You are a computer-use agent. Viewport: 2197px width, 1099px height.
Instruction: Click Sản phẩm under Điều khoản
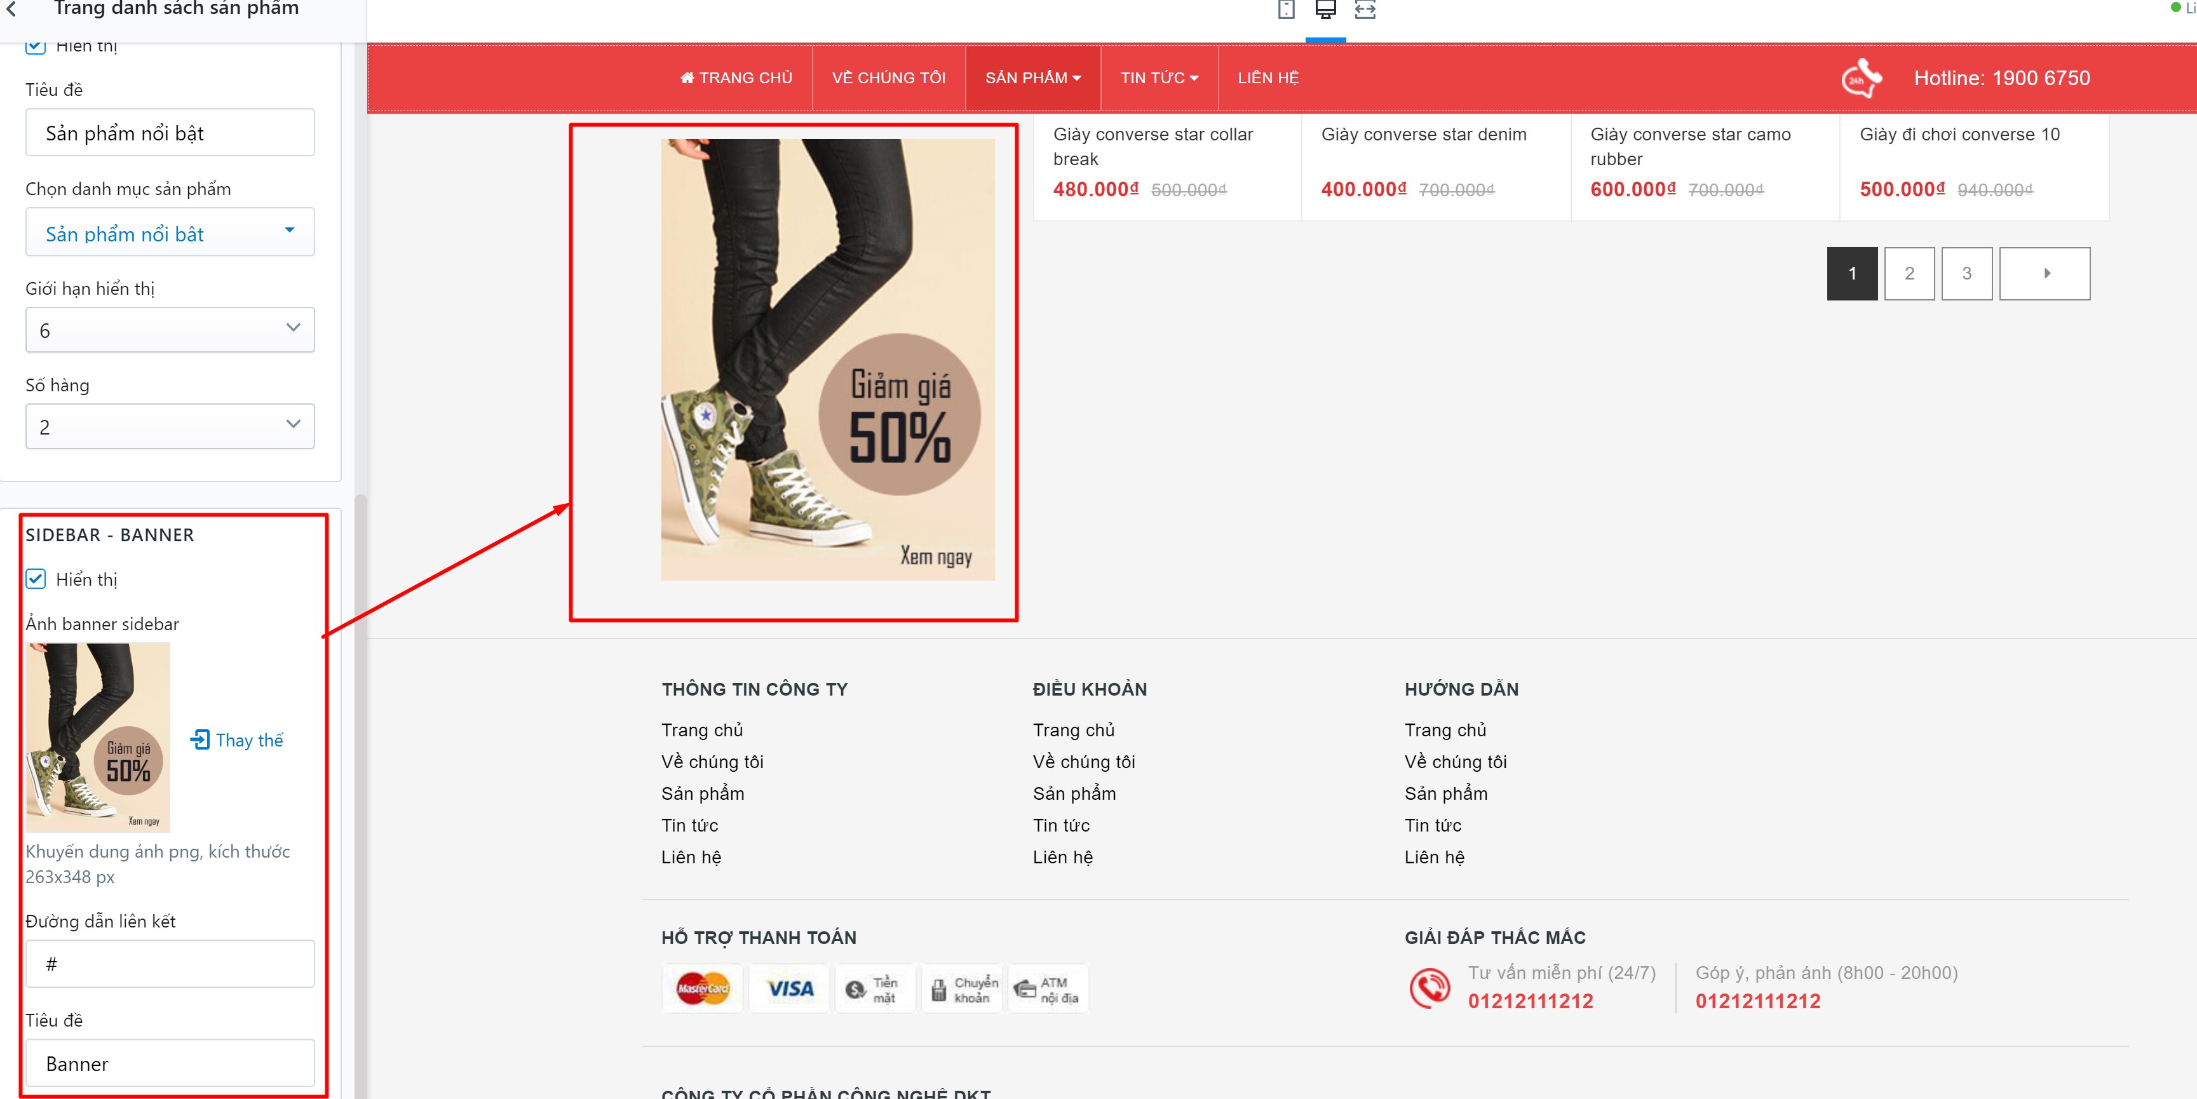coord(1074,794)
